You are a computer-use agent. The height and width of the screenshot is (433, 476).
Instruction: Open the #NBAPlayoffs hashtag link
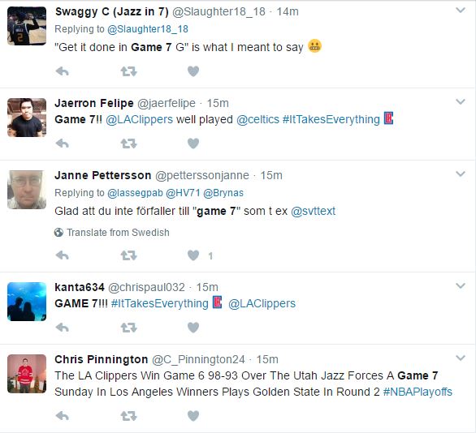point(418,392)
